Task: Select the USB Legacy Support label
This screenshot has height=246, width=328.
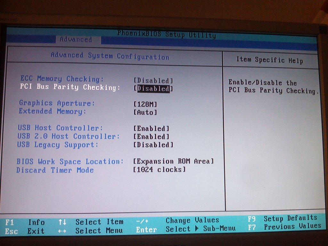Action: [58, 145]
